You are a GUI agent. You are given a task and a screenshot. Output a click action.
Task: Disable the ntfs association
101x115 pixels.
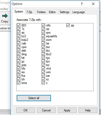point(43,25)
